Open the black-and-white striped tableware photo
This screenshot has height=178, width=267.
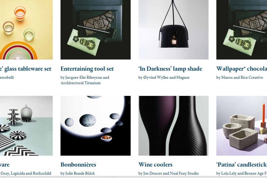coord(26,126)
